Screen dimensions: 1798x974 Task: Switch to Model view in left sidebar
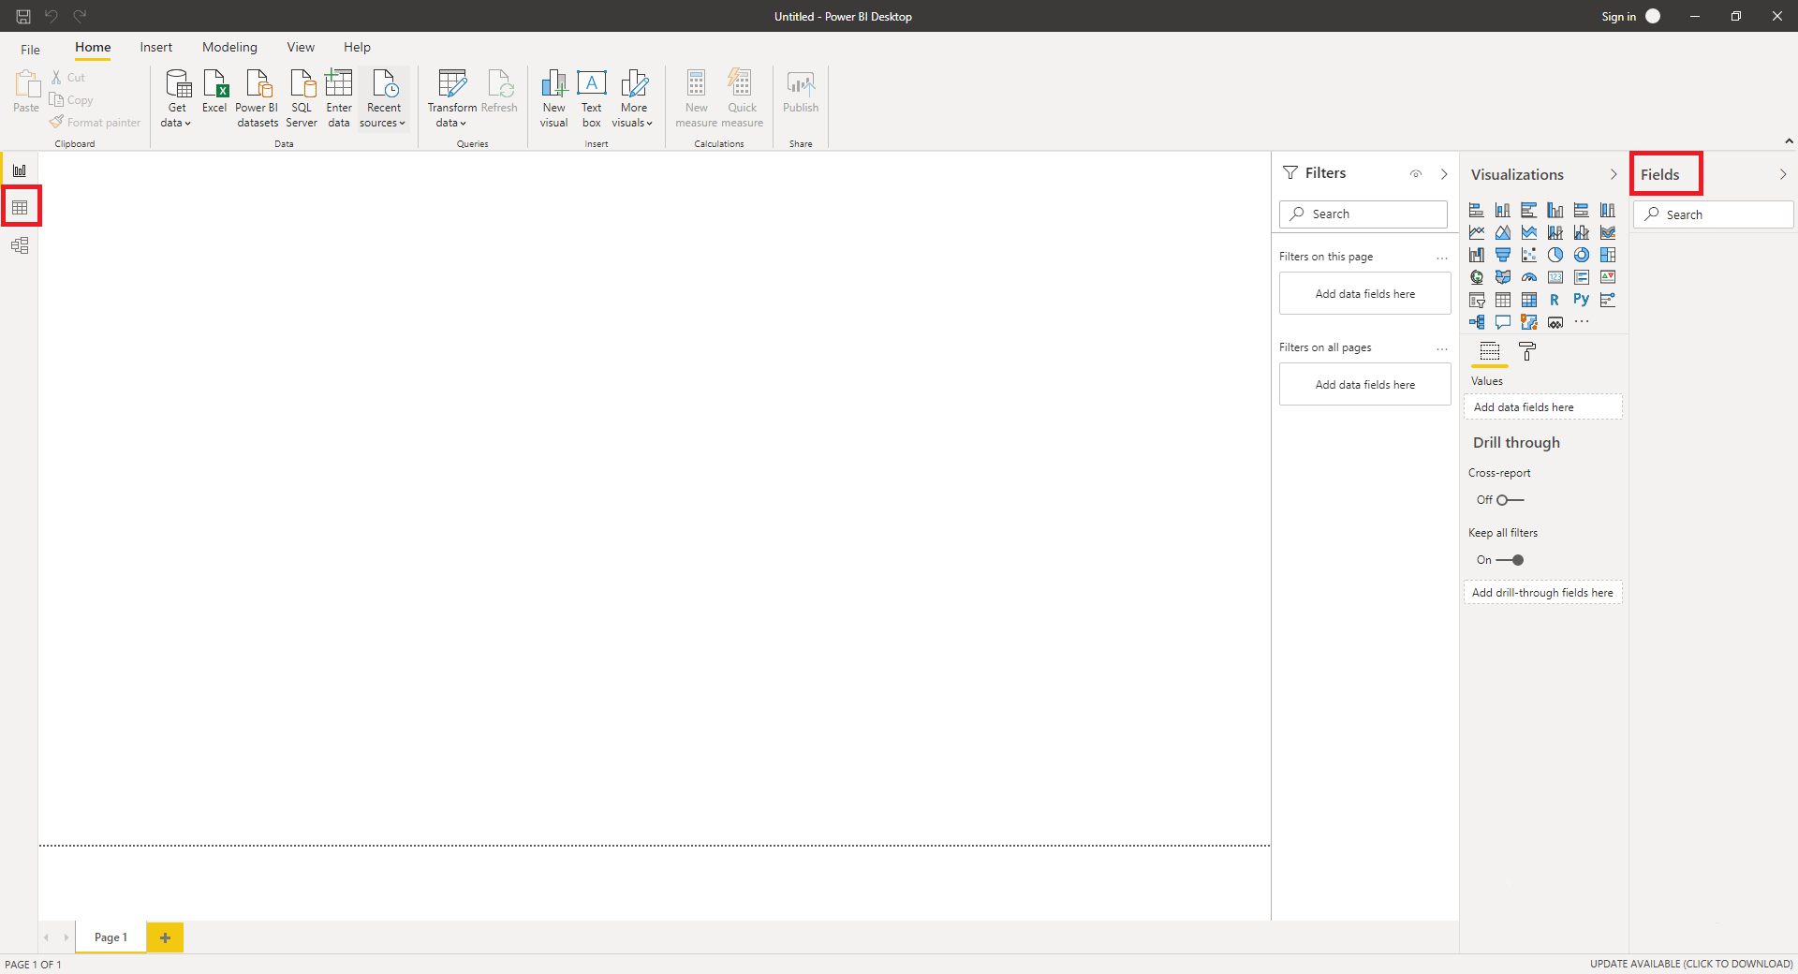click(20, 245)
